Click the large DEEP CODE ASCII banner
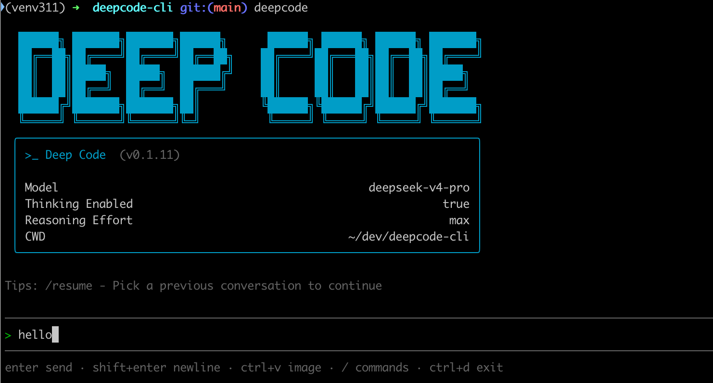Viewport: 713px width, 383px height. click(250, 77)
